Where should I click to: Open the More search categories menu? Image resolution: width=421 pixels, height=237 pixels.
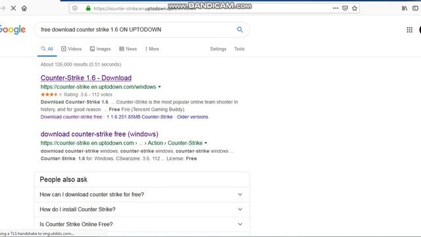pos(152,49)
